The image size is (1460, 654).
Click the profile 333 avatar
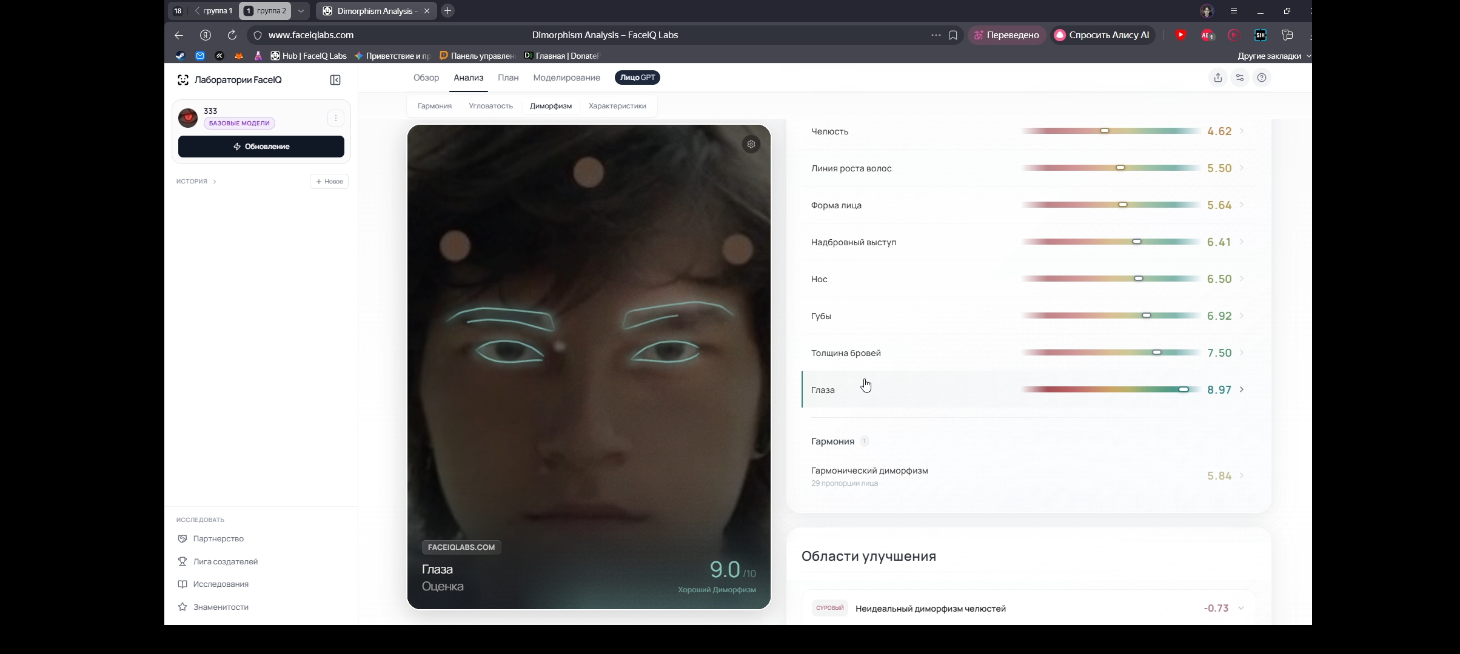tap(188, 117)
